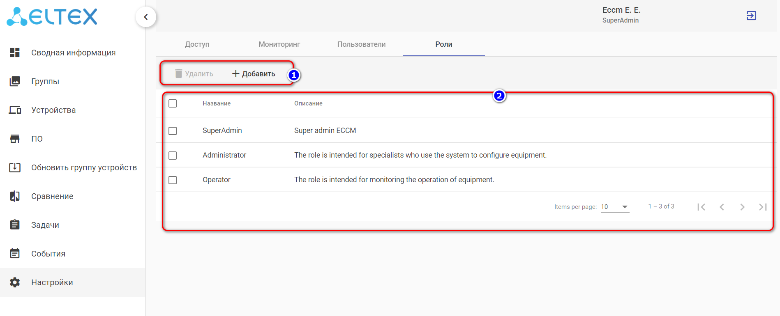This screenshot has height=316, width=780.
Task: Tick the SuperAdmin role checkbox
Action: (x=173, y=131)
